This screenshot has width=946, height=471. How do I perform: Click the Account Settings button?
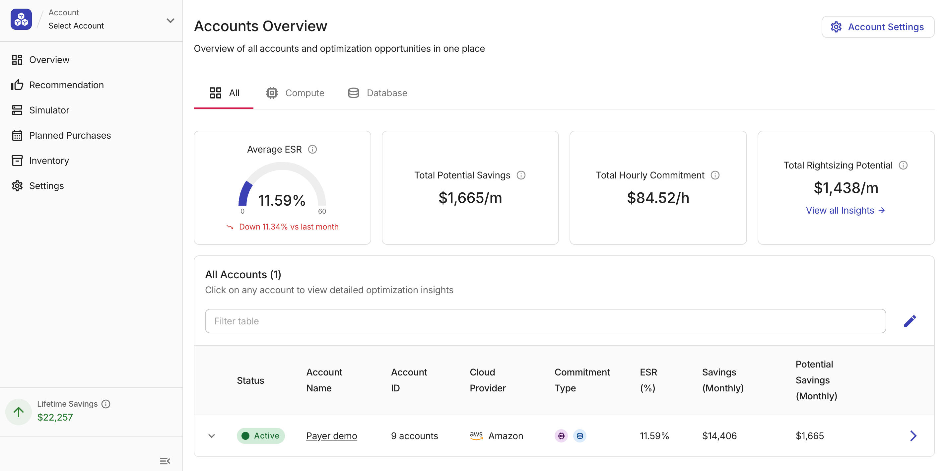click(878, 27)
